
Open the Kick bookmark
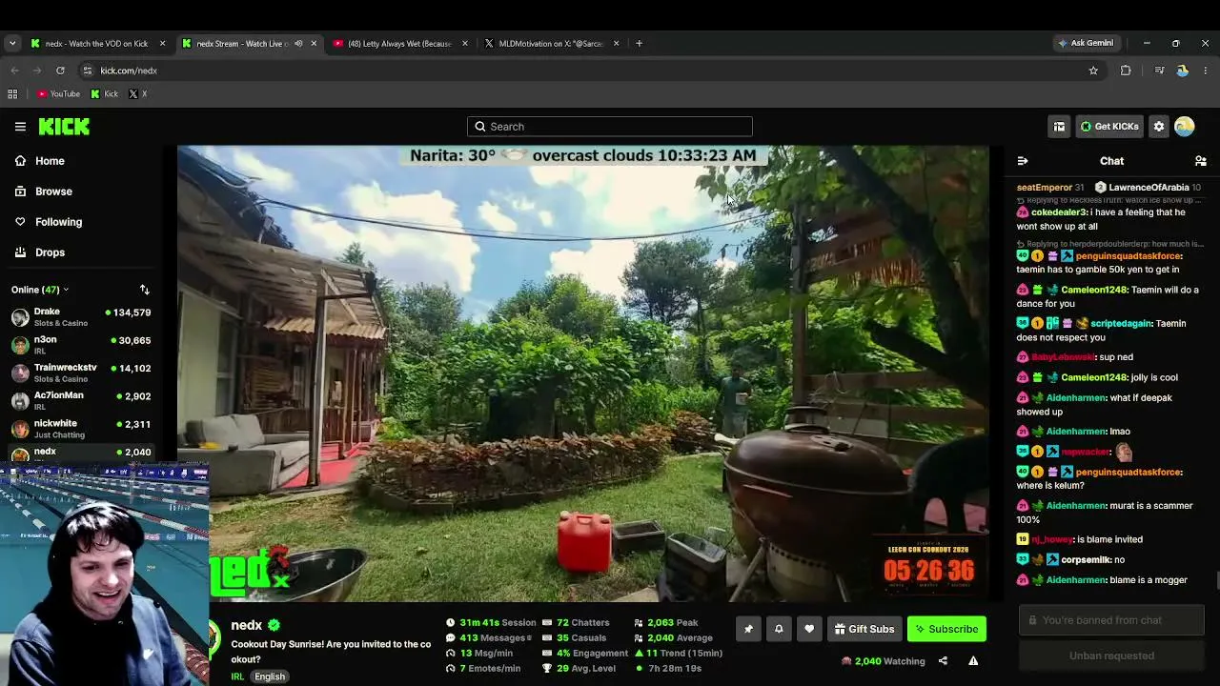(105, 94)
